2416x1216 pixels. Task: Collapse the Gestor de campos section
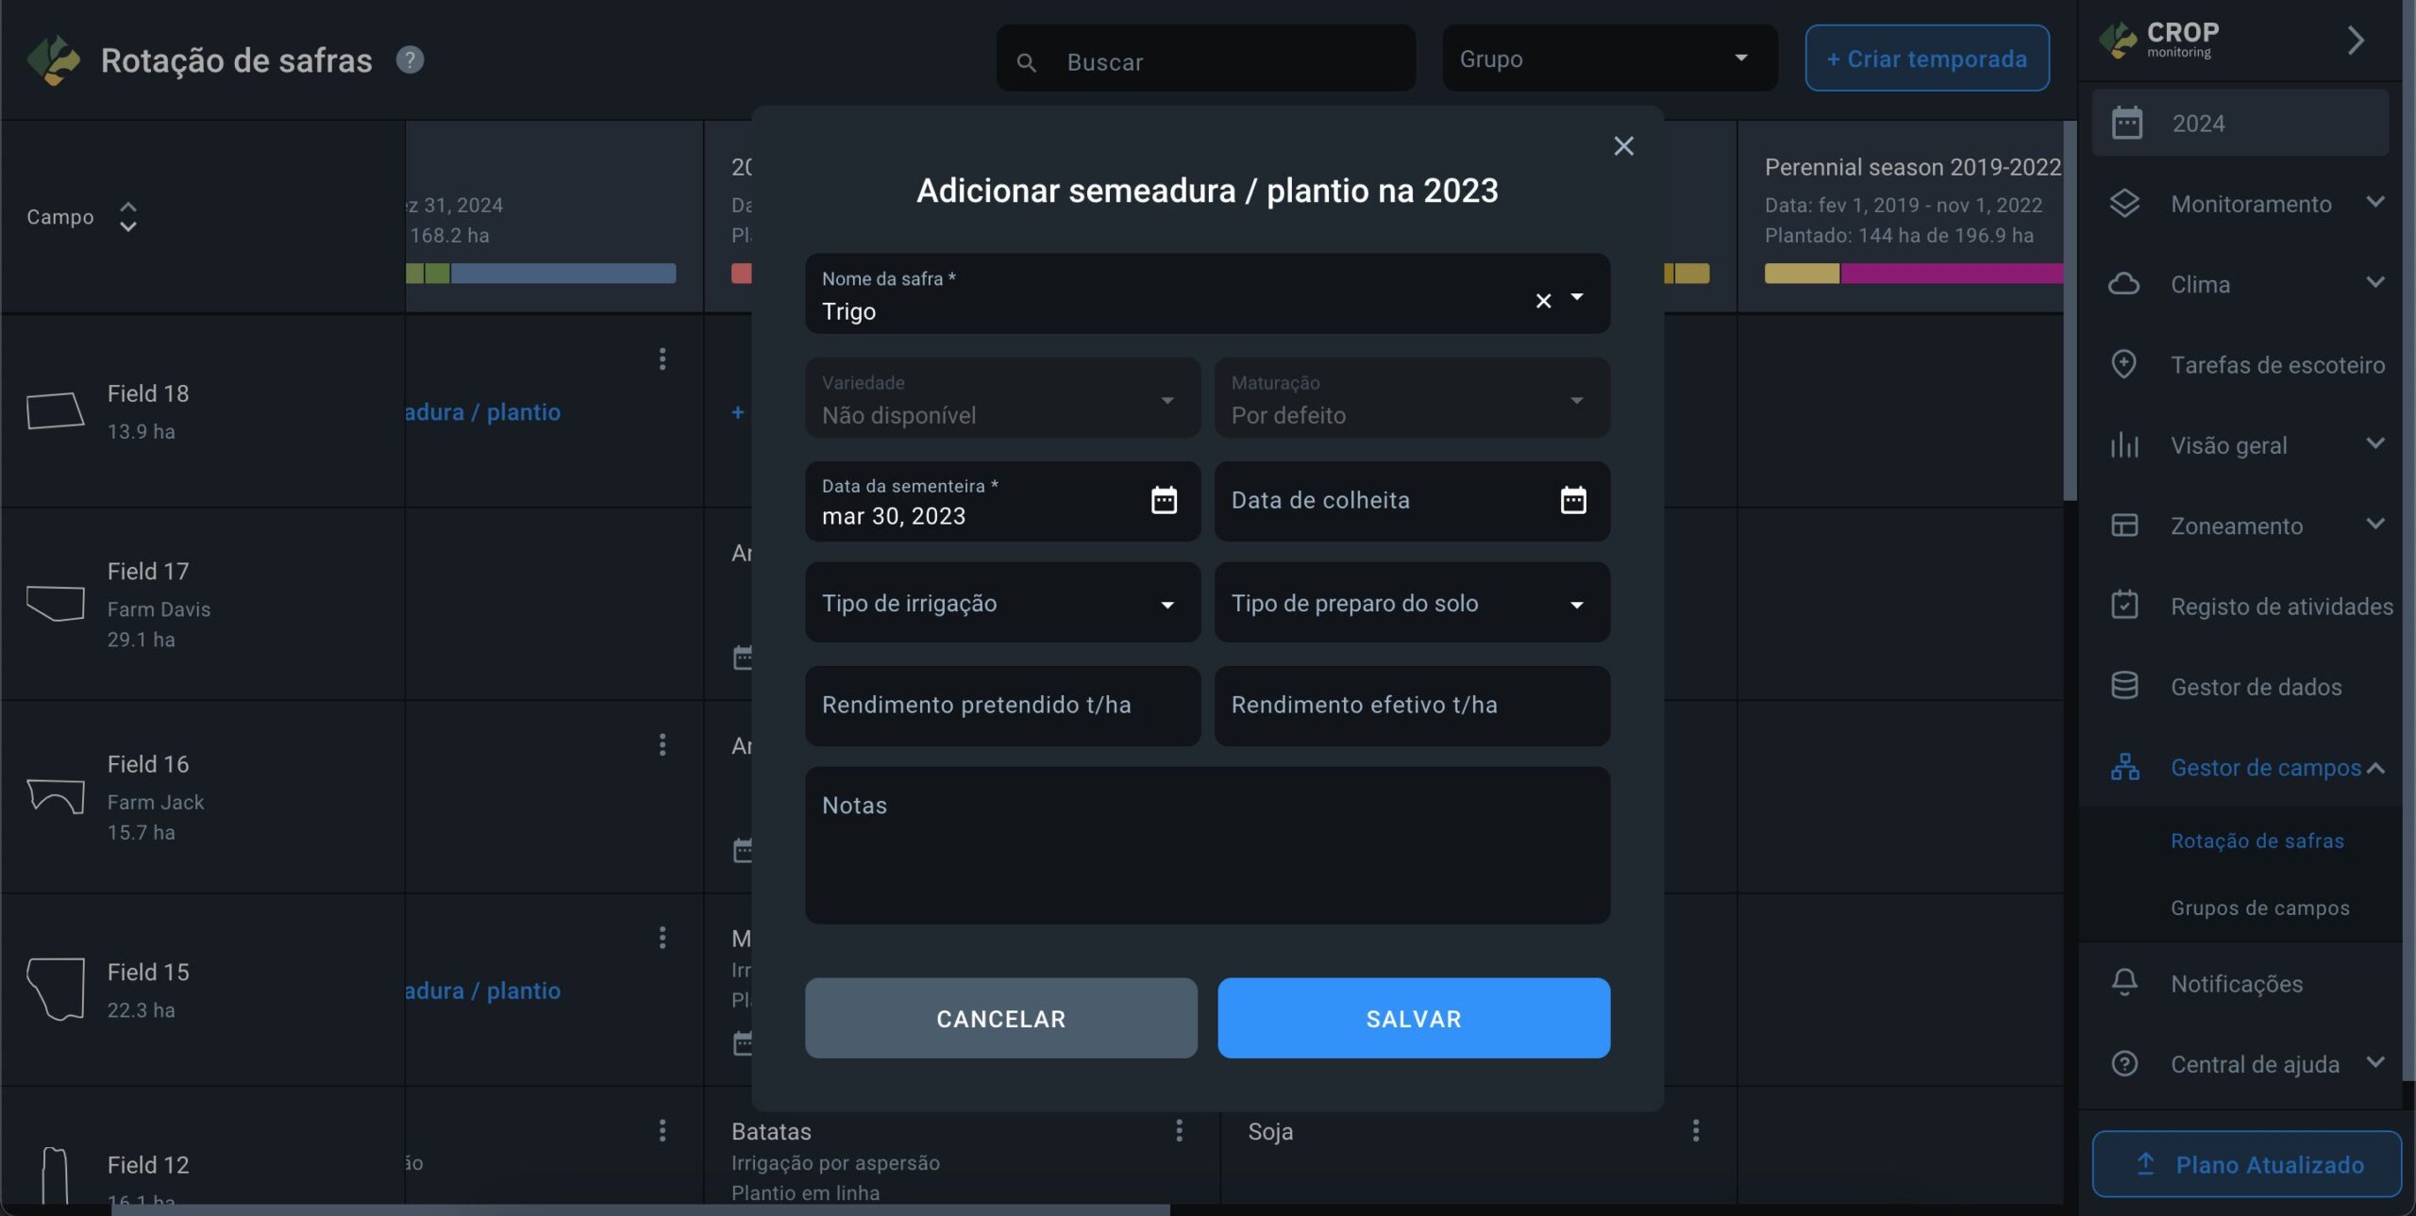point(2376,768)
